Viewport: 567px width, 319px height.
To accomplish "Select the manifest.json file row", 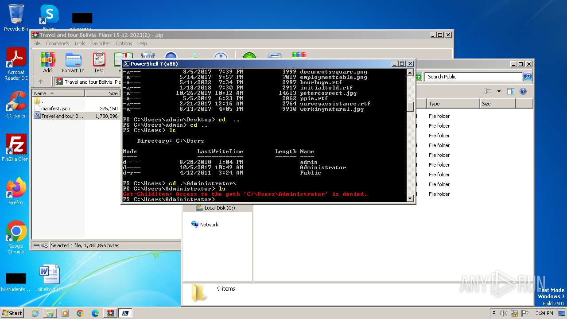I will point(76,109).
